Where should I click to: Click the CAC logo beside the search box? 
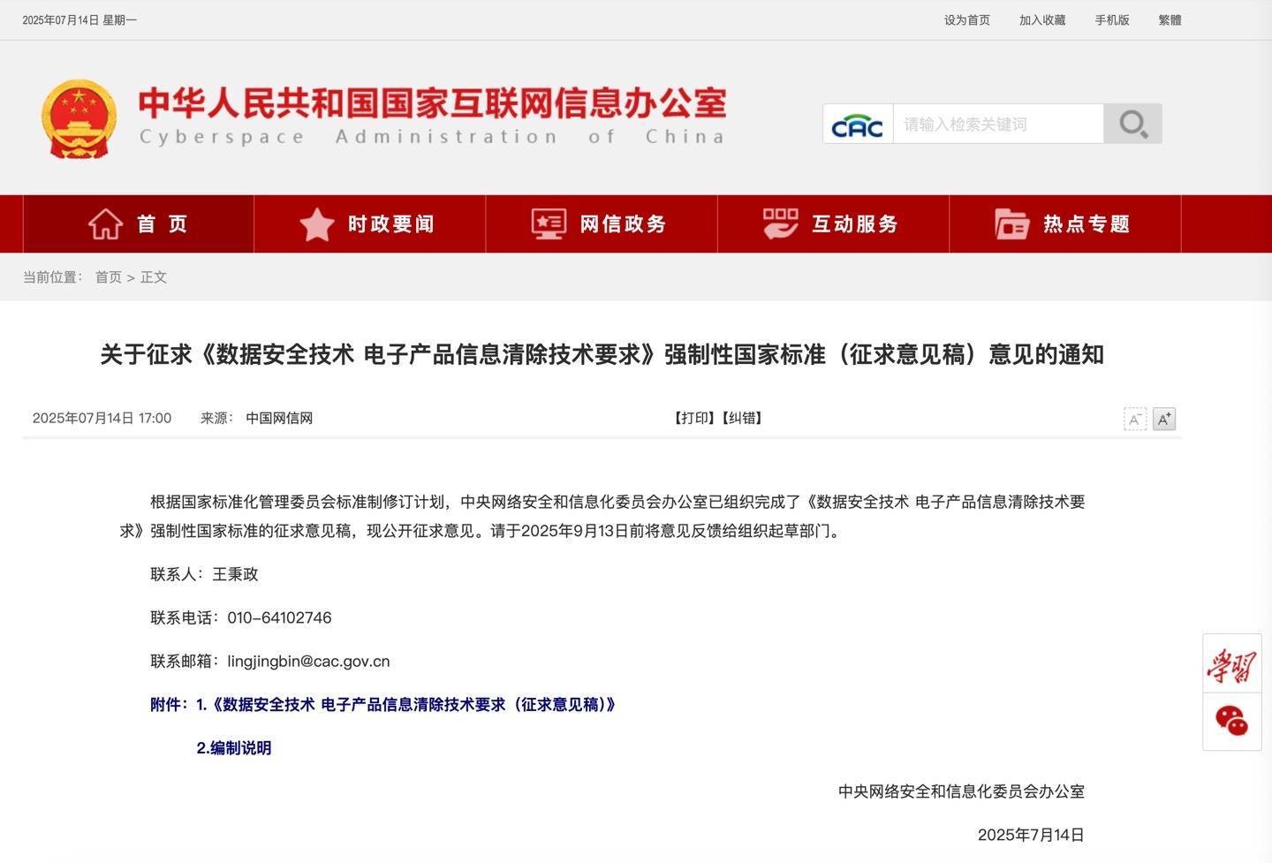[856, 124]
